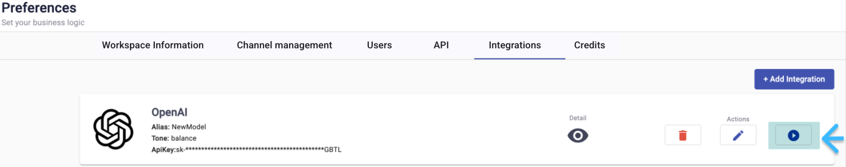Select the API tab
This screenshot has height=167, width=846.
441,45
